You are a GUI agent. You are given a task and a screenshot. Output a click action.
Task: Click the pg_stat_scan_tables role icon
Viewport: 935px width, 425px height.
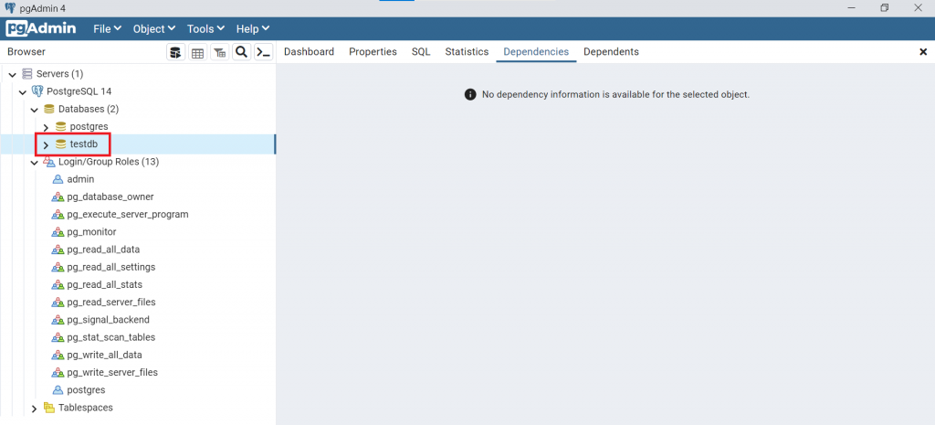(x=58, y=337)
